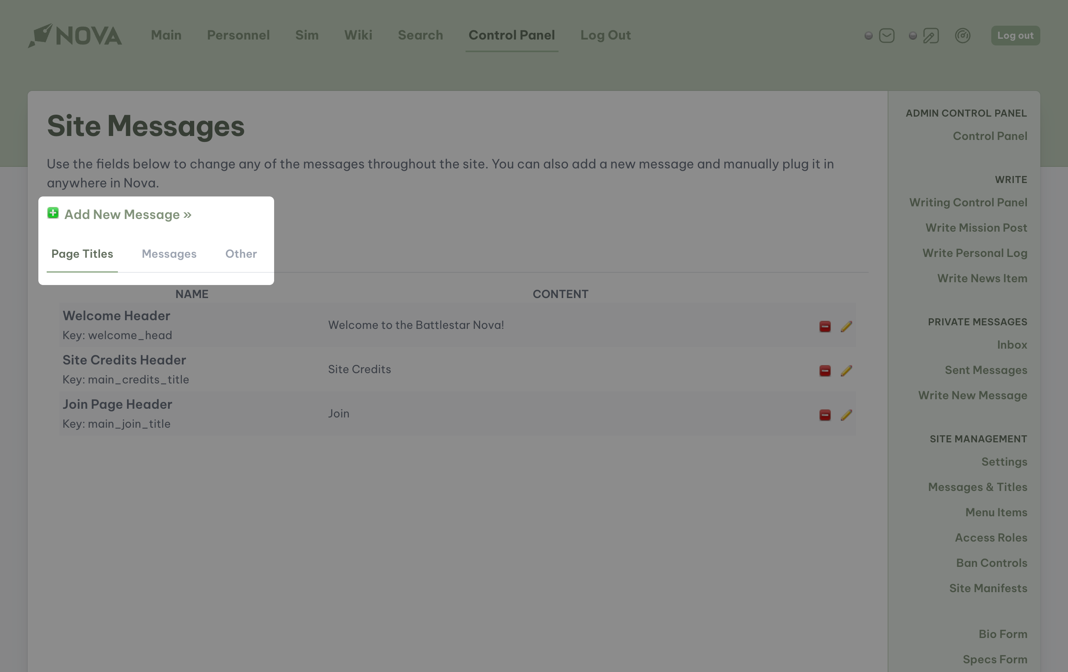The height and width of the screenshot is (672, 1068).
Task: Click the green plus Add New Message icon
Action: tap(53, 213)
